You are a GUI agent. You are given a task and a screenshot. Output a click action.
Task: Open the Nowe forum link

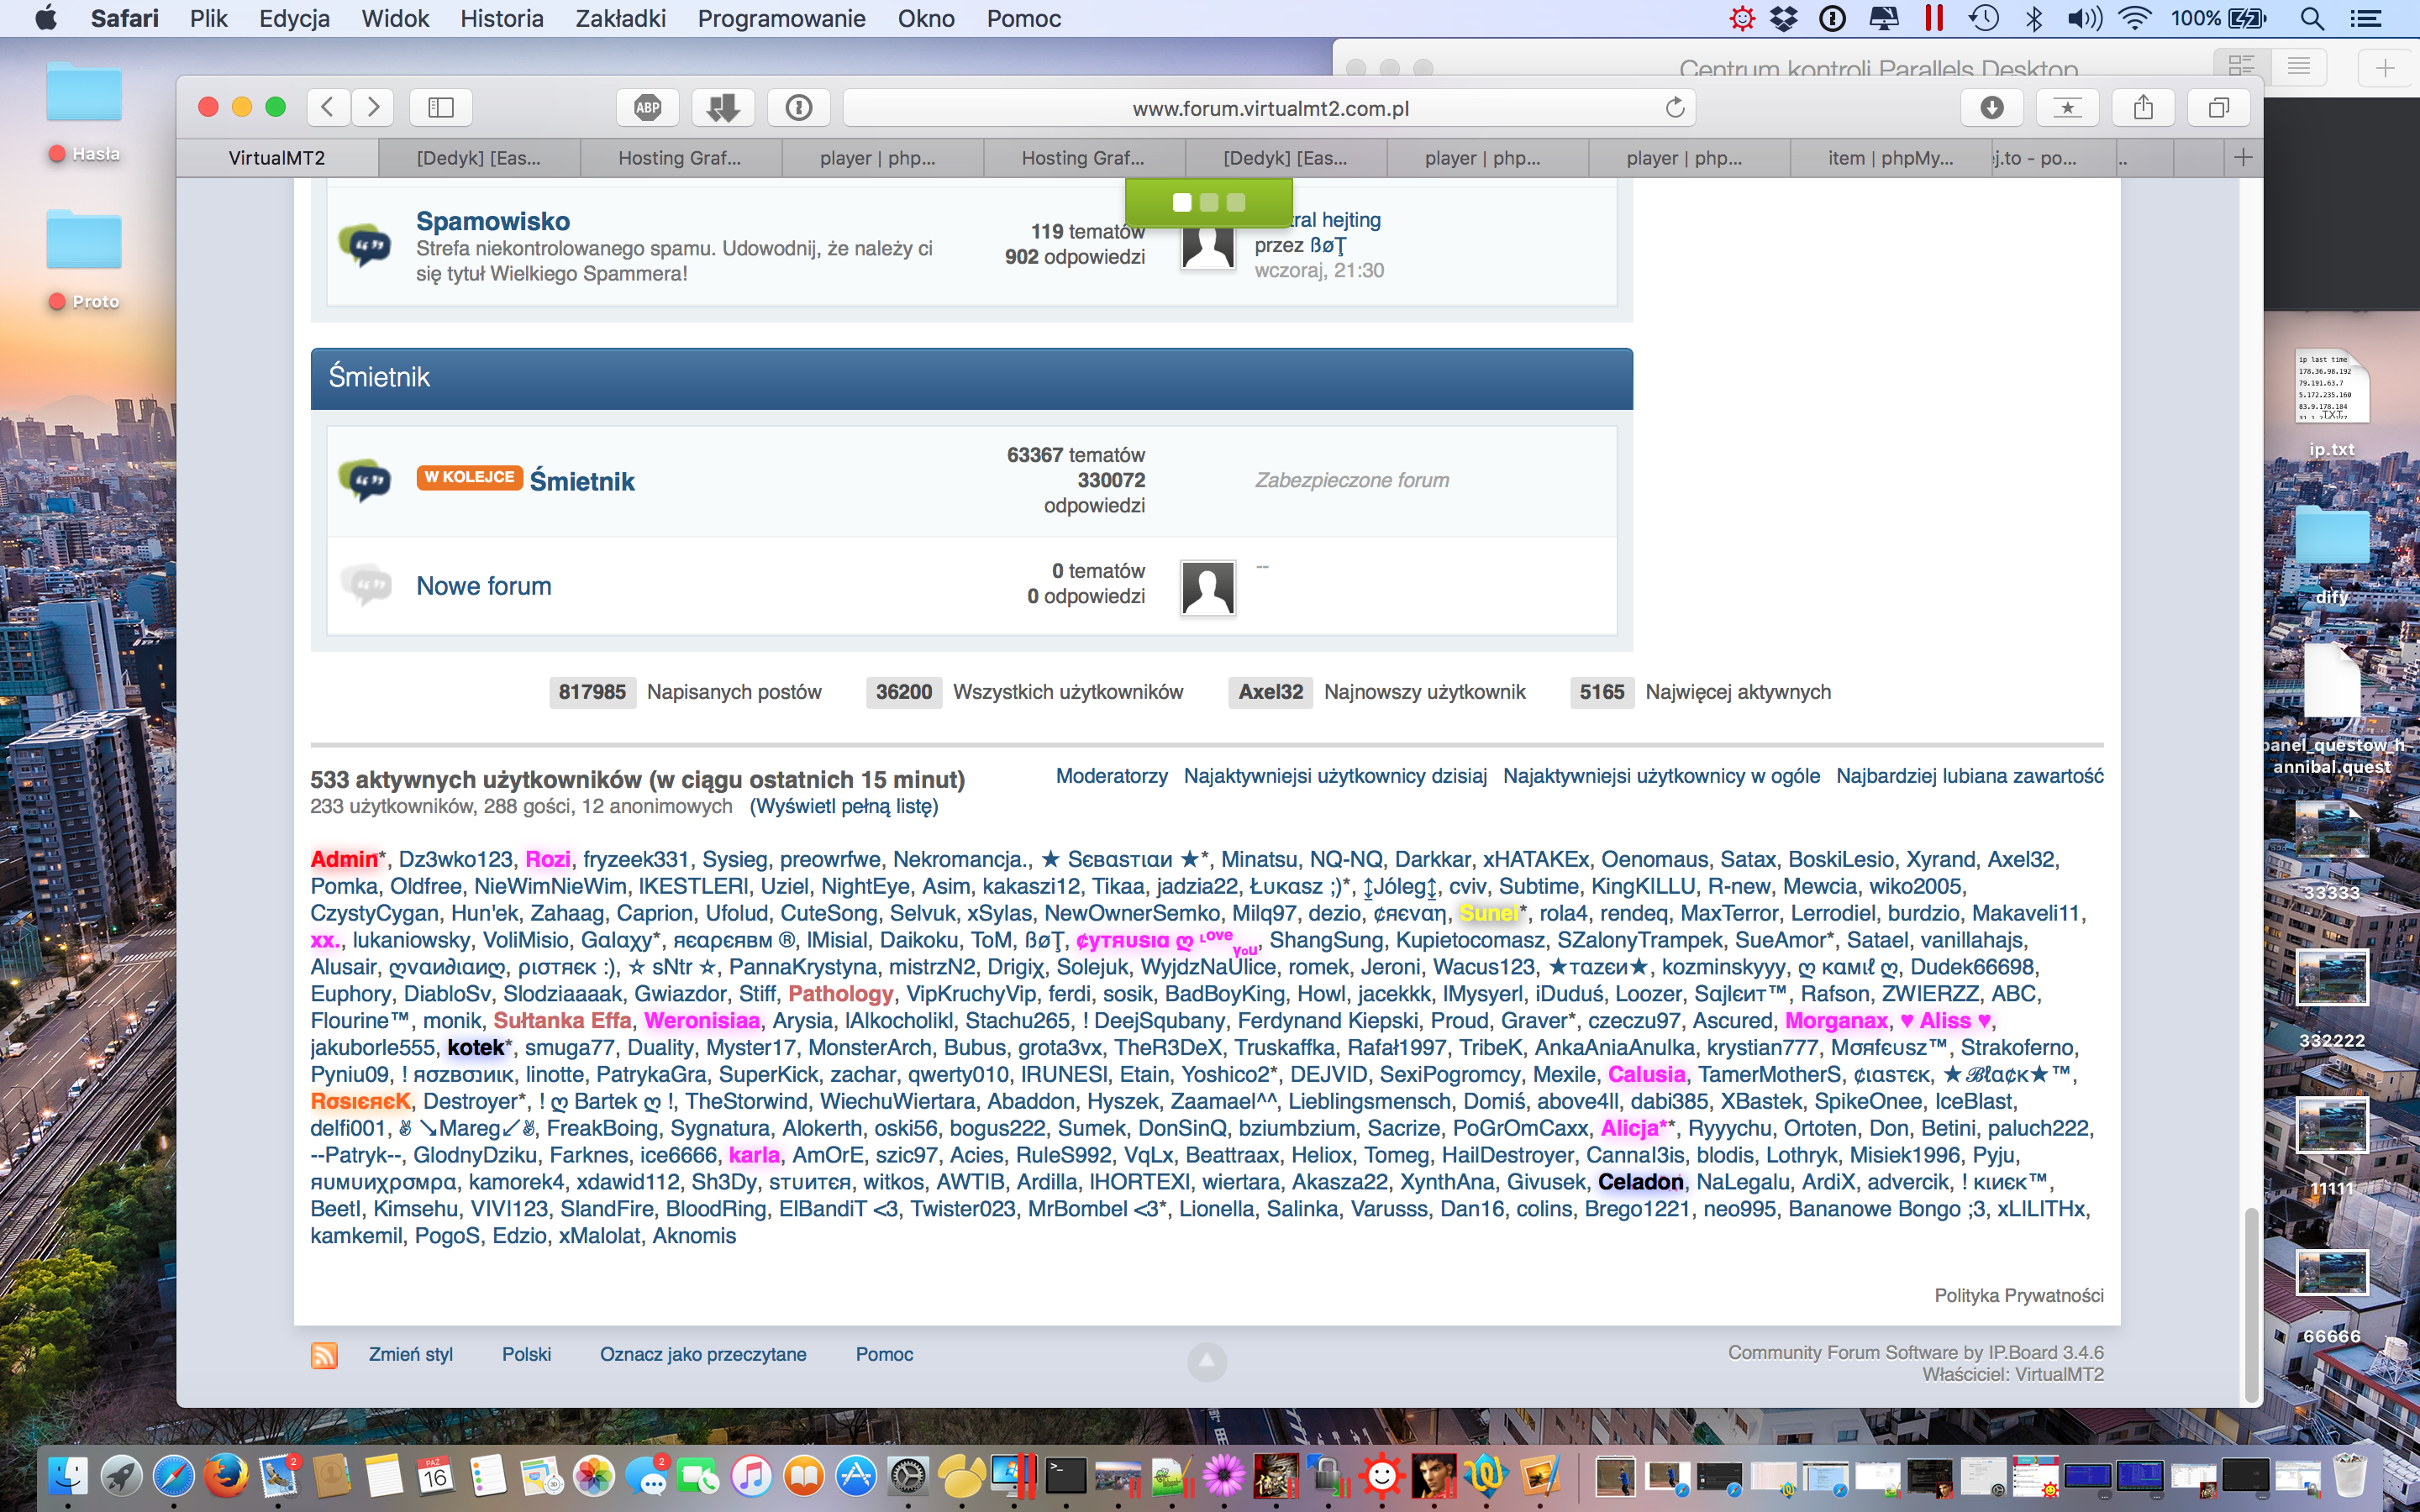tap(484, 586)
